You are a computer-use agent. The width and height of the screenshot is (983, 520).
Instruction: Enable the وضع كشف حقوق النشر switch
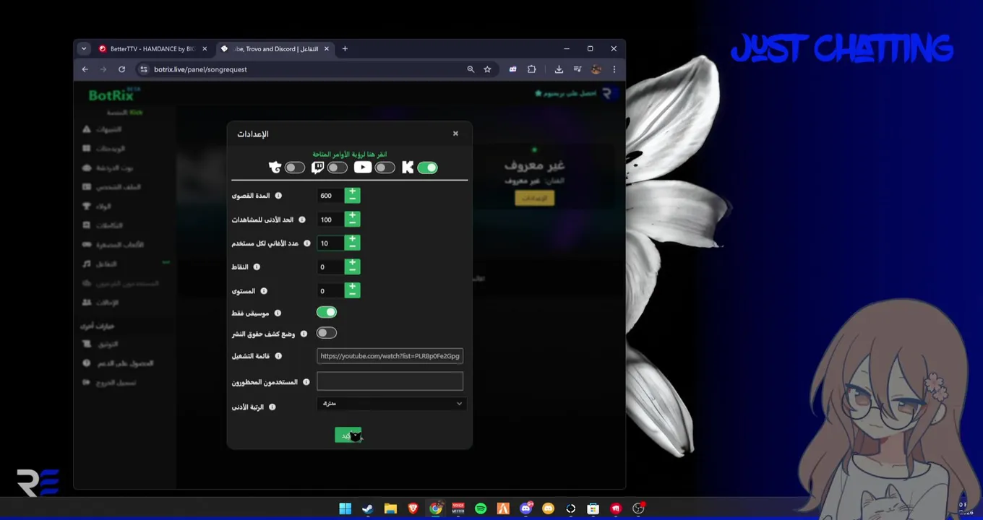tap(327, 333)
